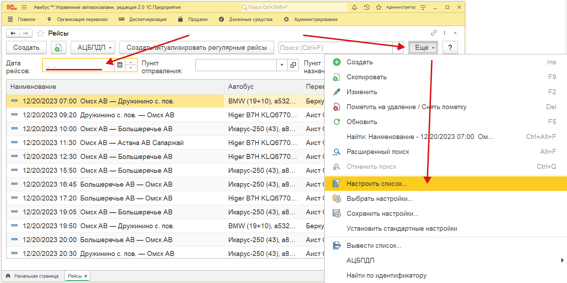
Task: Expand the АЦБПДП dropdown button
Action: pyautogui.click(x=93, y=48)
